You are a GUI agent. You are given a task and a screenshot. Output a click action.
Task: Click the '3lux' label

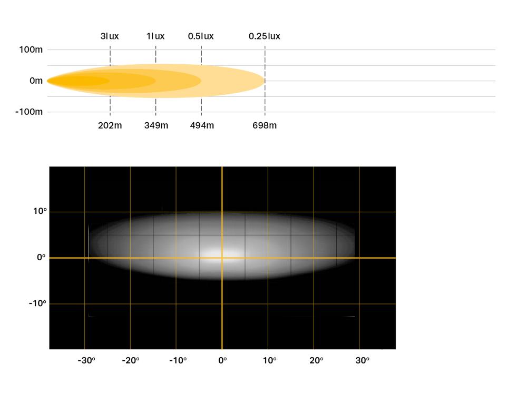[110, 36]
